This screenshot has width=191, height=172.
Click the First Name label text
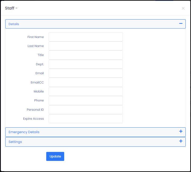click(36, 37)
